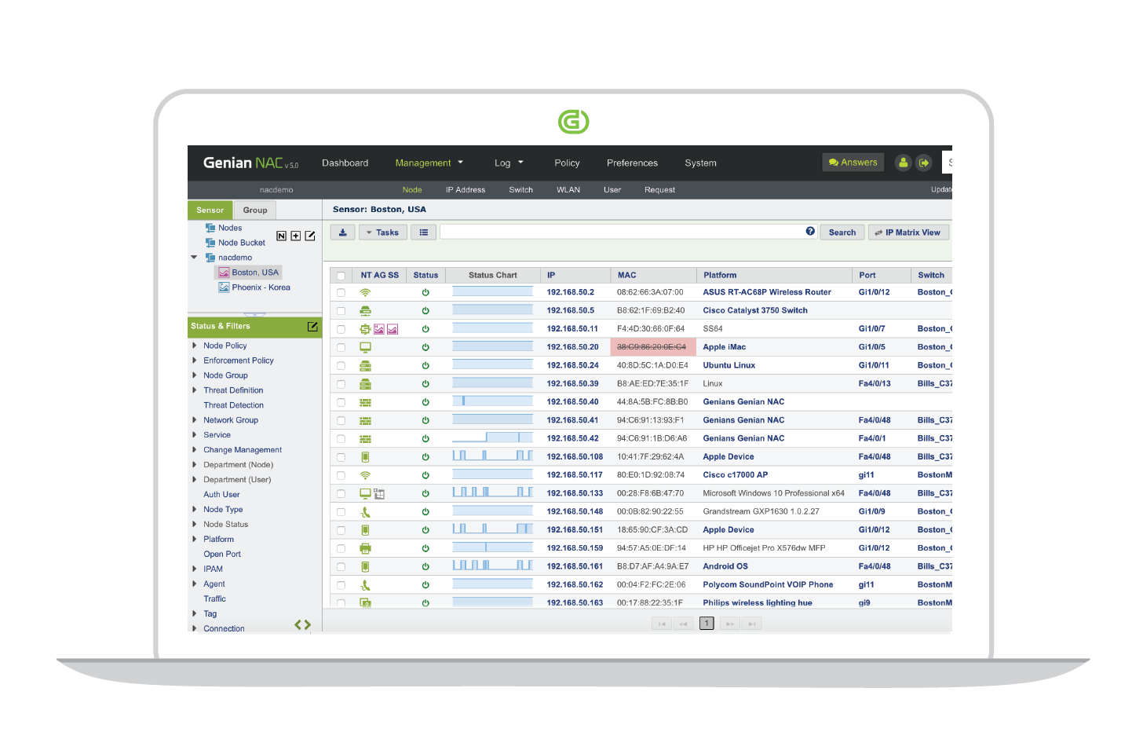Check the box for row 192.168.50.133
This screenshot has width=1143, height=743.
(x=341, y=493)
